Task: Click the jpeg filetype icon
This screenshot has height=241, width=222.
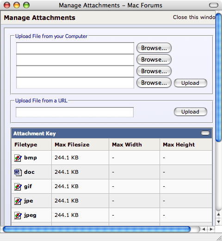Action: (x=18, y=216)
